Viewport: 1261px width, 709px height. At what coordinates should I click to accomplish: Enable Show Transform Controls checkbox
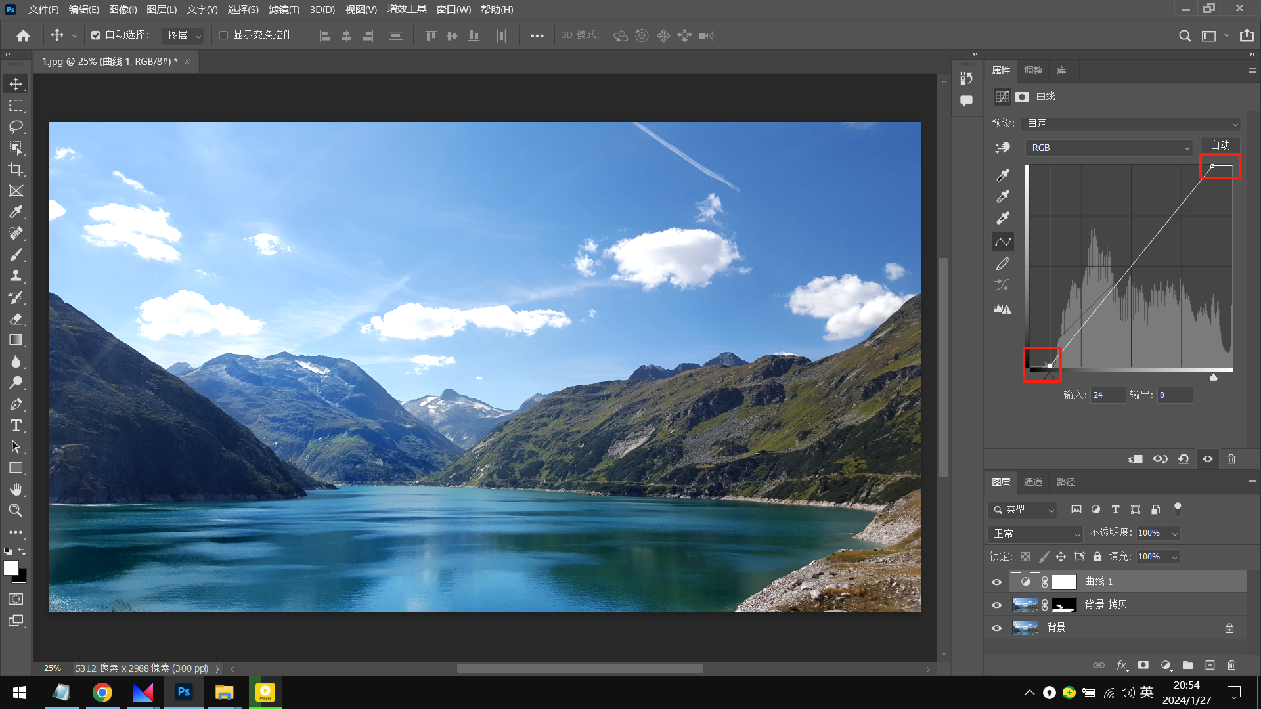point(224,35)
